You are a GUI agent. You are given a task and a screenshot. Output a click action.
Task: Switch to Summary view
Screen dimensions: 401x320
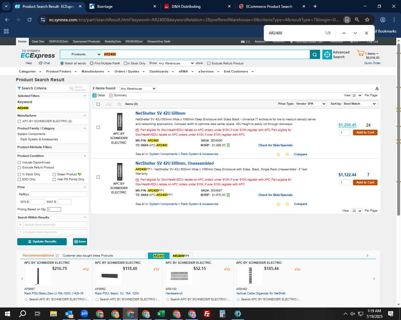118,95
